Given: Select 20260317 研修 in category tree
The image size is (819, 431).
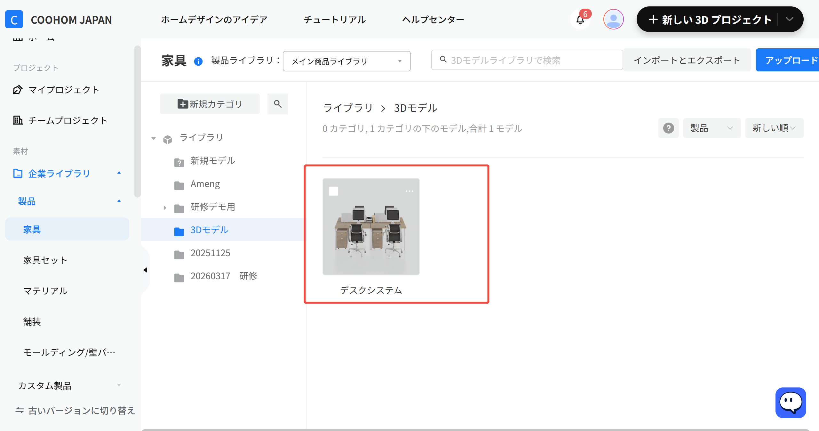Looking at the screenshot, I should [224, 276].
